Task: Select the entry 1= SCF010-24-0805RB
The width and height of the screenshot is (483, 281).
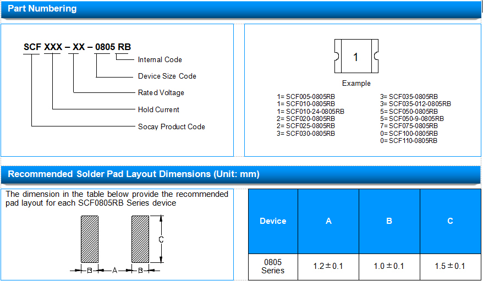Action: [x=310, y=112]
